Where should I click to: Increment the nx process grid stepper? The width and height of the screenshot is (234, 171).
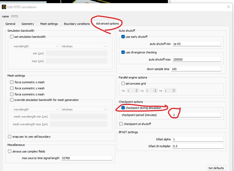point(137,90)
